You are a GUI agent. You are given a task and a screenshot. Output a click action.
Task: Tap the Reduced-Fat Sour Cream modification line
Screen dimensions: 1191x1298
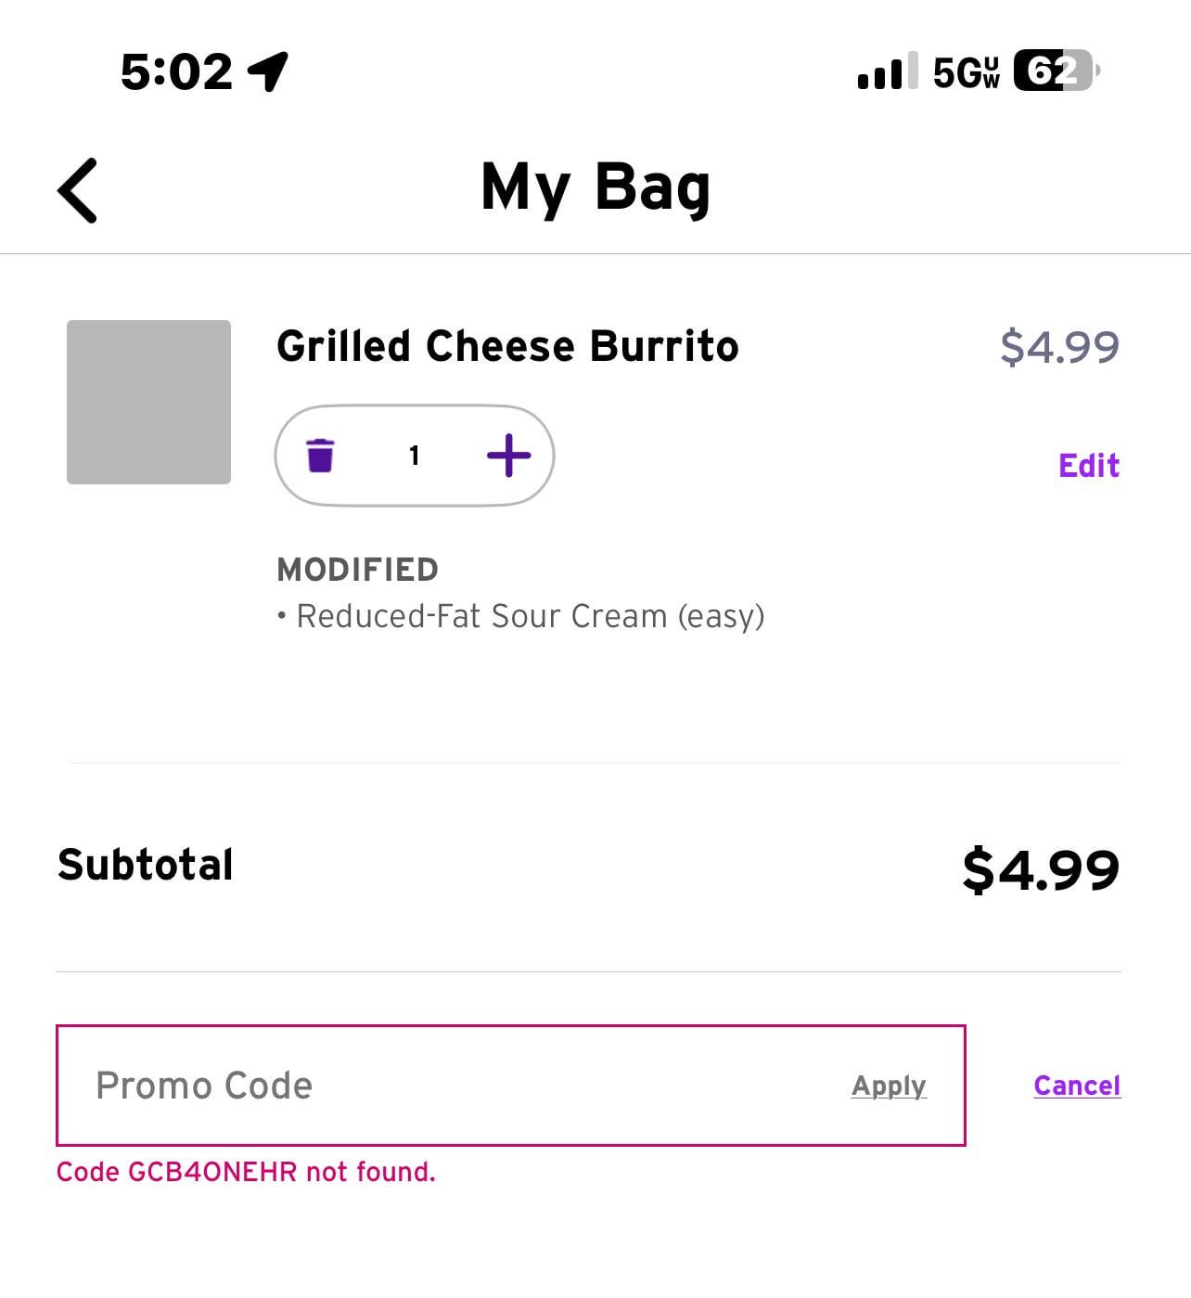[529, 616]
